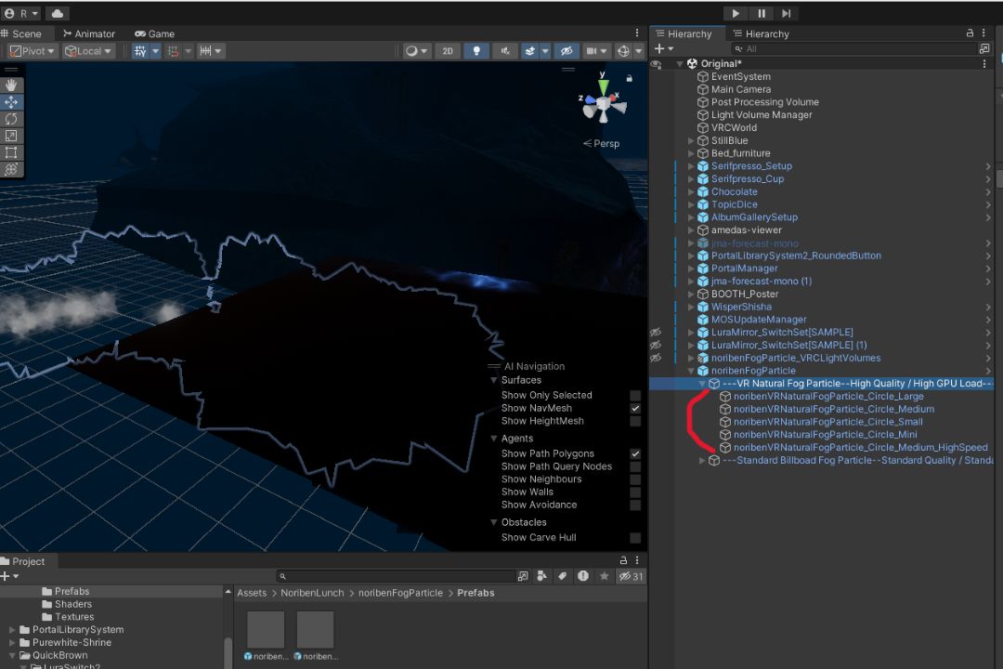This screenshot has width=1003, height=669.
Task: Expand PortalLibrarySystem folder in Project
Action: click(12, 630)
